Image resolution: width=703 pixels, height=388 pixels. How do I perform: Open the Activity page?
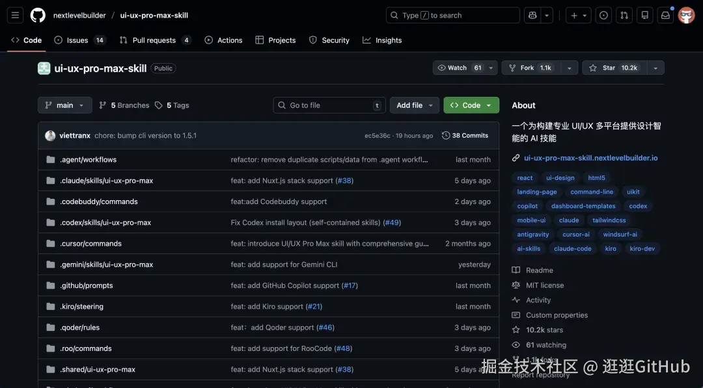coord(531,300)
